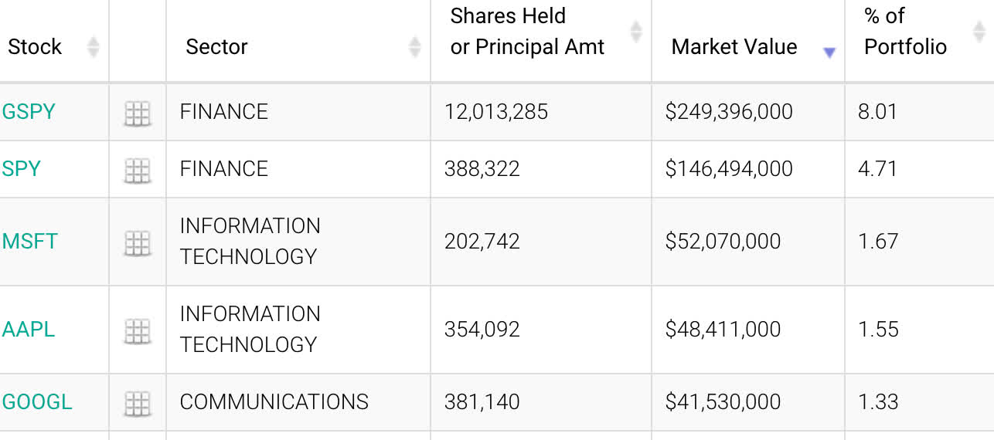The width and height of the screenshot is (994, 440).
Task: Sort by Shares Held column arrows
Action: click(636, 32)
